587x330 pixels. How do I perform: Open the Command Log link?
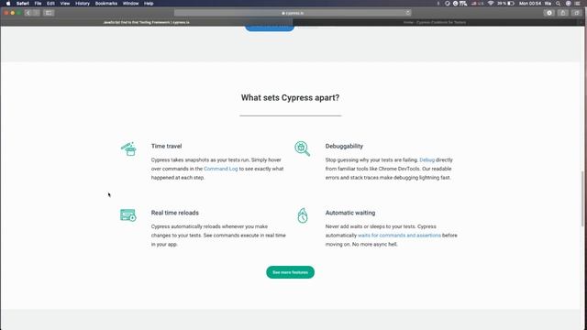point(220,169)
